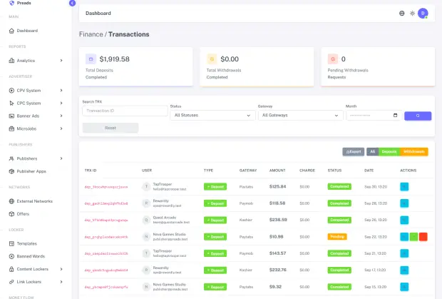Screen dimensions: 442x299
Task: Click the Banned Words icon
Action: 11,256
